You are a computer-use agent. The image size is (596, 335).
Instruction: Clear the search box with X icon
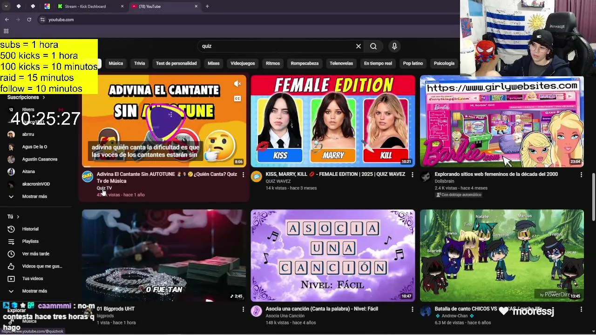coord(359,46)
